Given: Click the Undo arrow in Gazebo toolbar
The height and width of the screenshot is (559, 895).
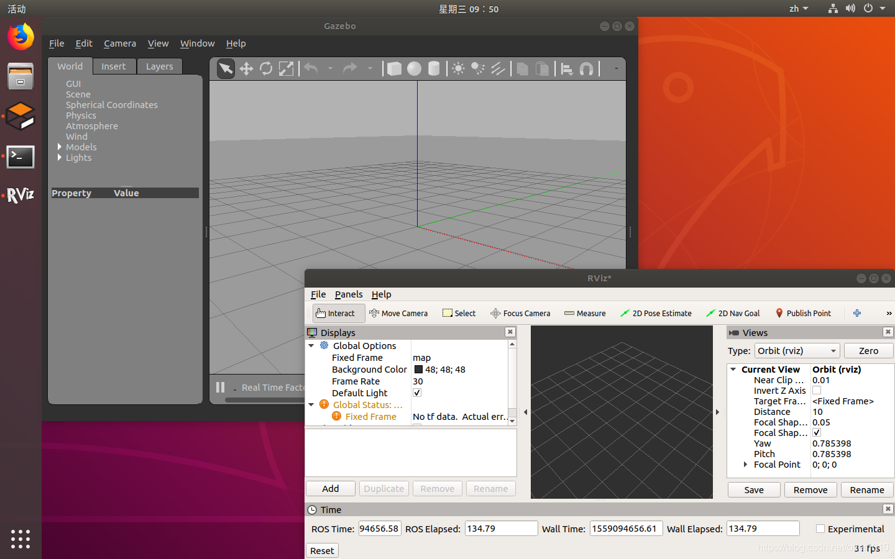Looking at the screenshot, I should (311, 68).
